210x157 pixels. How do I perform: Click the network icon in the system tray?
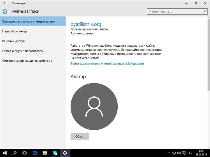pyautogui.click(x=174, y=153)
